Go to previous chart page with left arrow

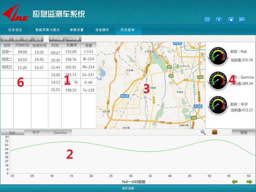click(x=235, y=181)
